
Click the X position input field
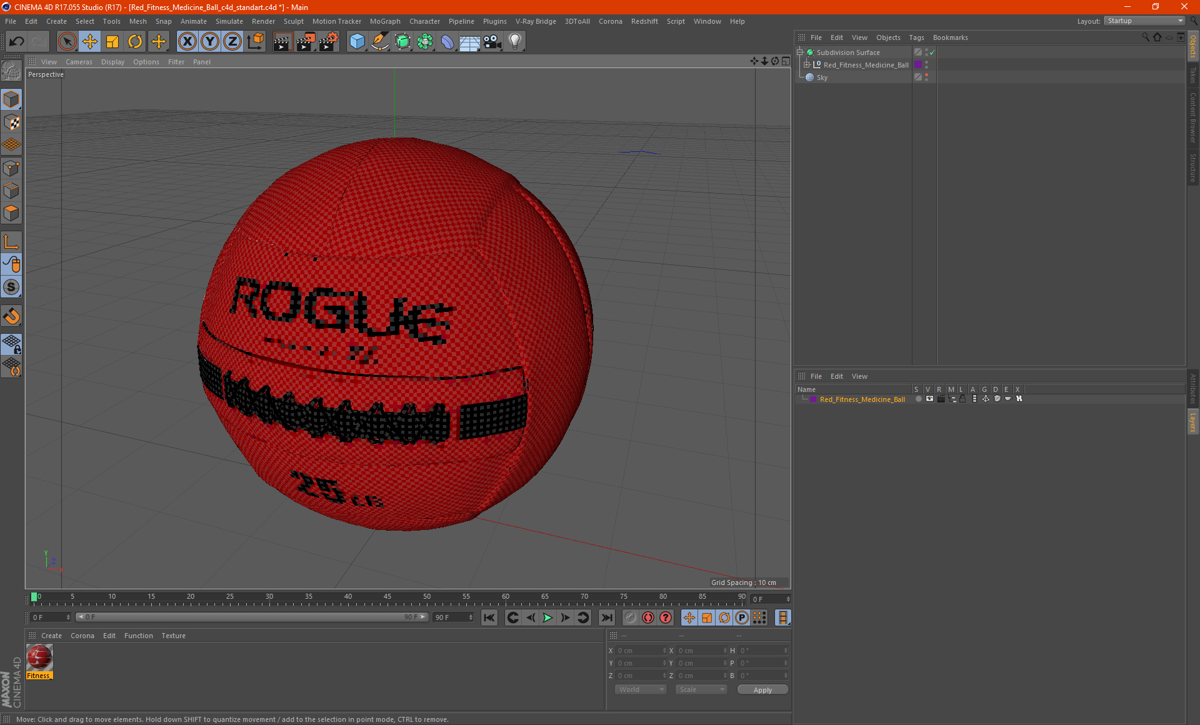(x=641, y=651)
